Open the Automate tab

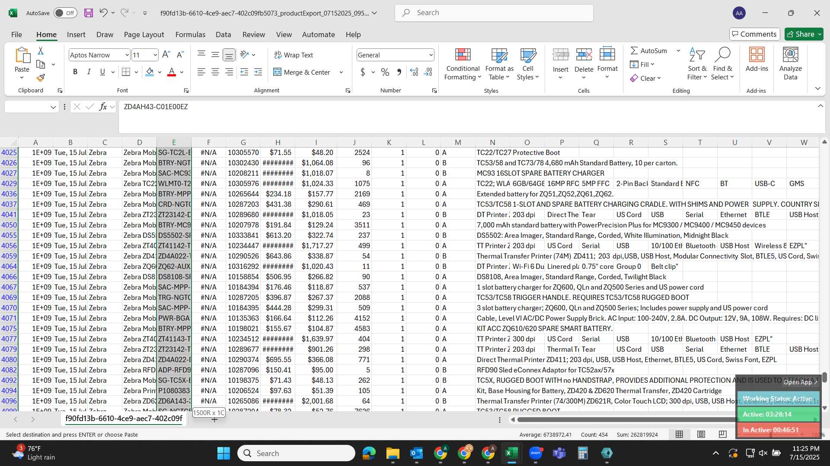point(318,35)
